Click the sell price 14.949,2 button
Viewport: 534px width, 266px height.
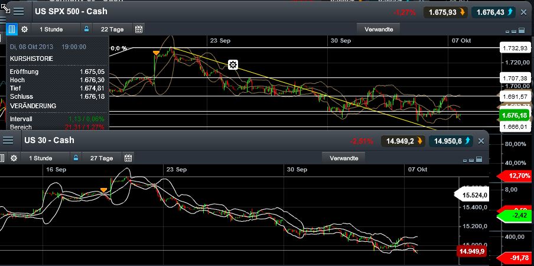(403, 141)
